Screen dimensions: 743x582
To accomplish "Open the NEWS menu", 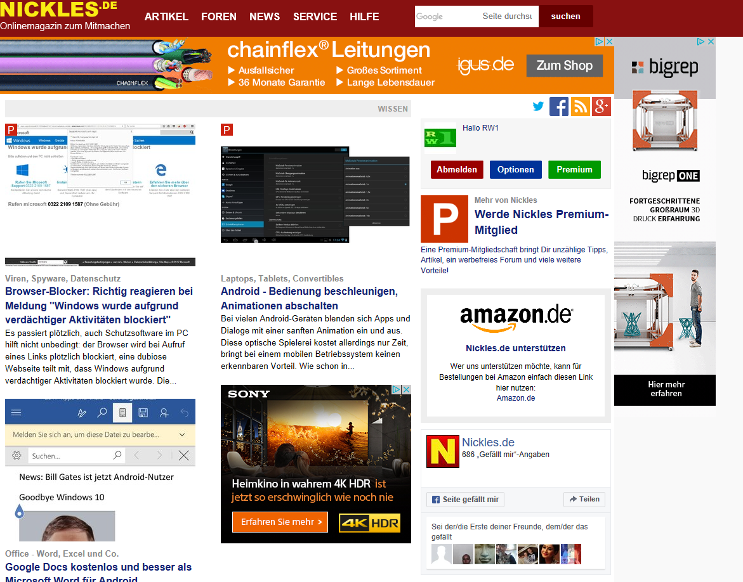I will pyautogui.click(x=265, y=16).
